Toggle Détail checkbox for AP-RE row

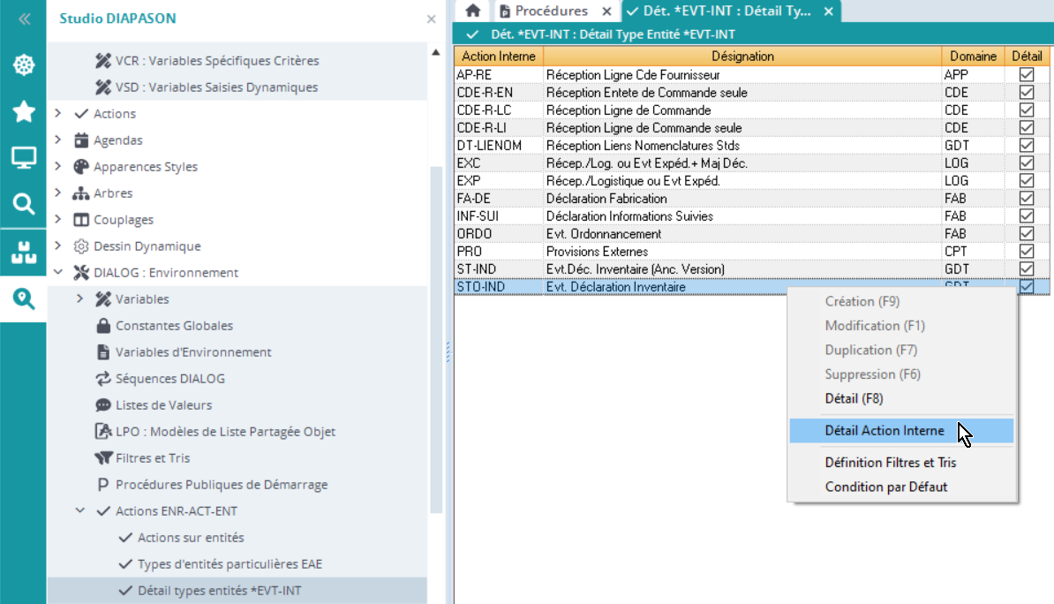(x=1026, y=75)
